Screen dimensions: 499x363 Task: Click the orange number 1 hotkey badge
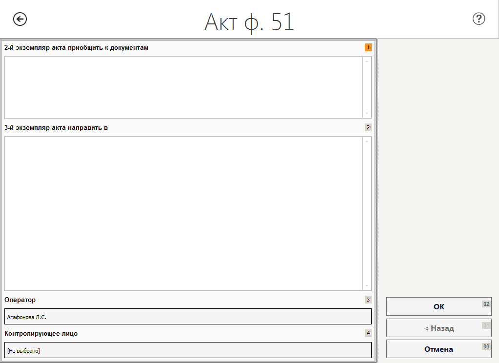(368, 48)
